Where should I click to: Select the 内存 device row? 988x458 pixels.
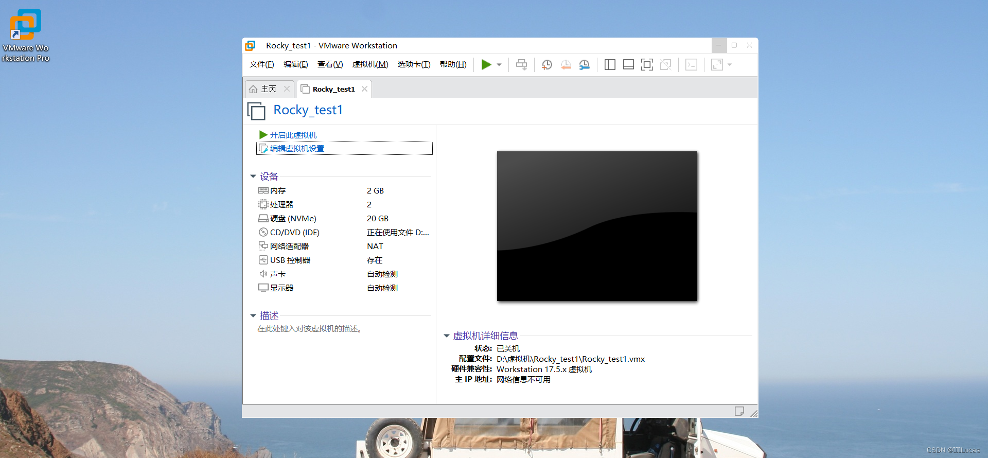pyautogui.click(x=344, y=191)
